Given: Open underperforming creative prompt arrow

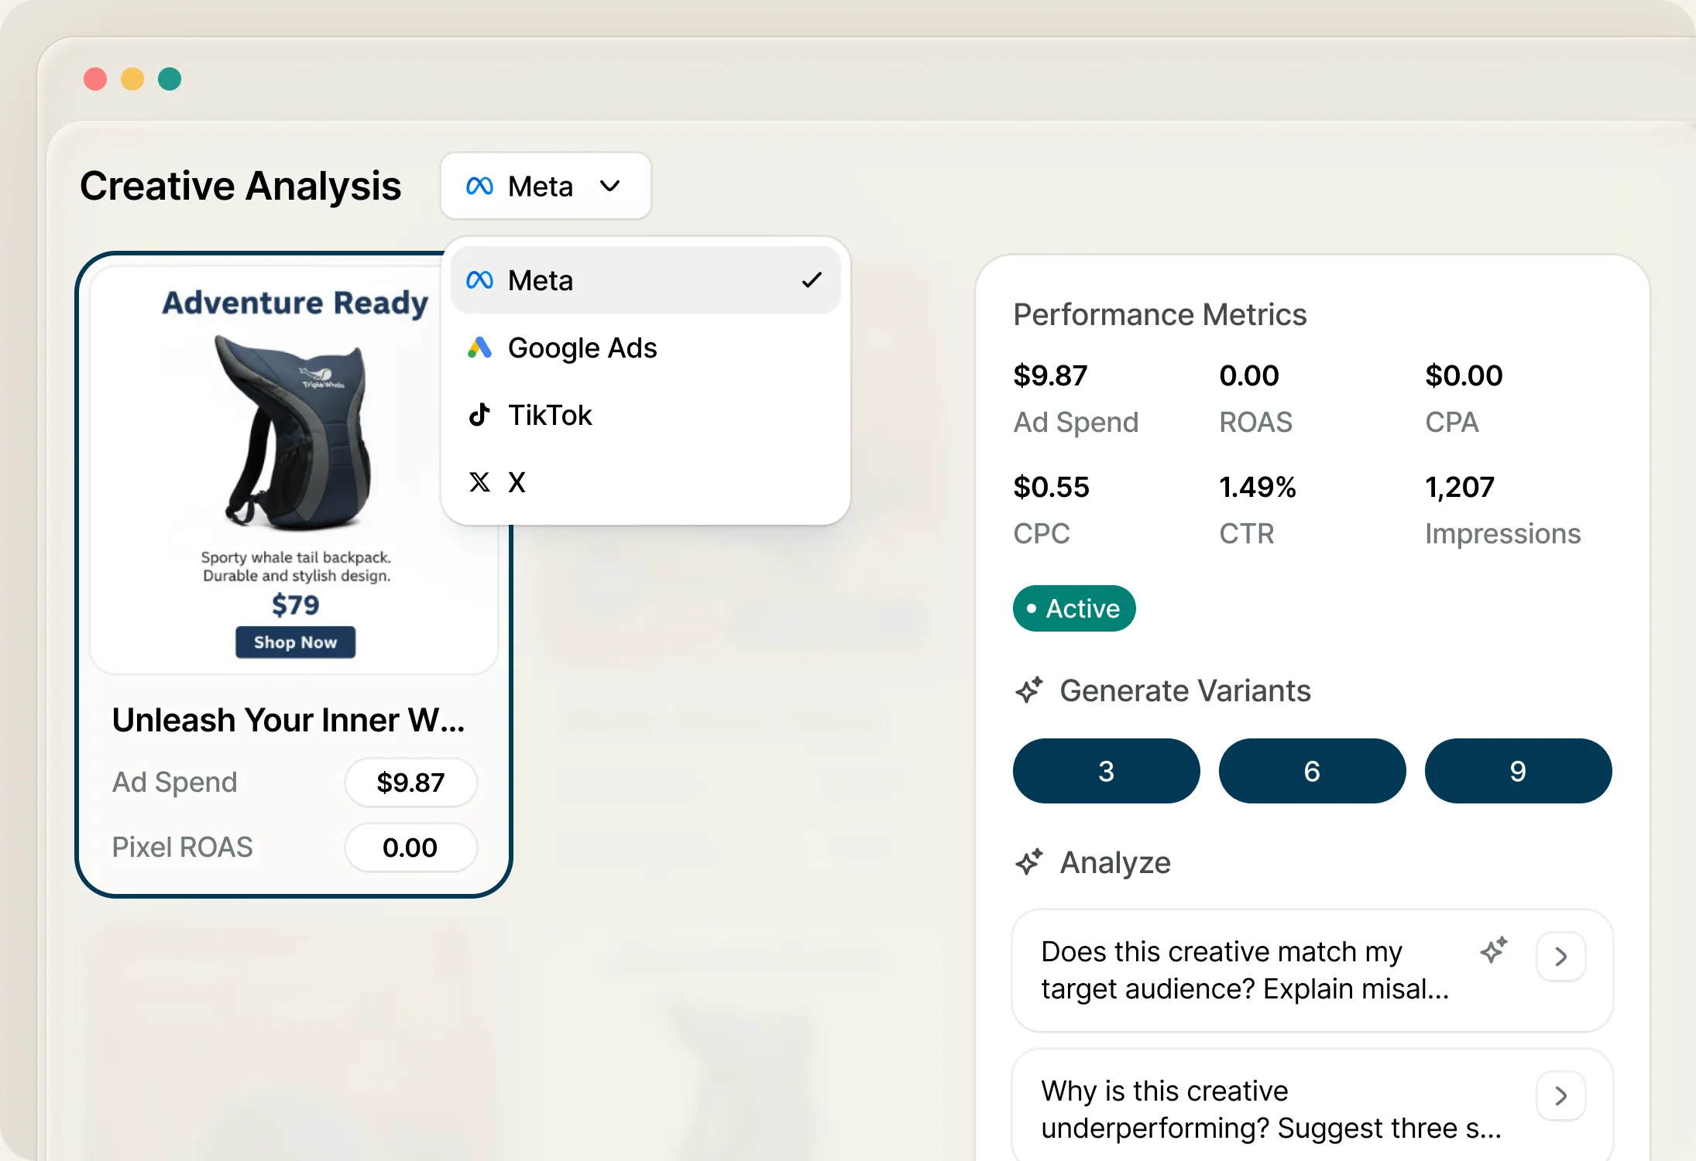Looking at the screenshot, I should point(1561,1096).
